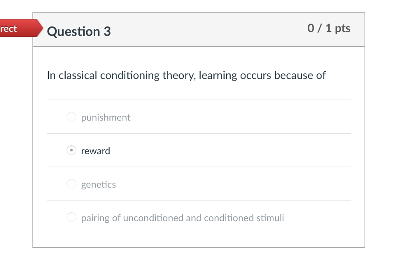This screenshot has width=410, height=266.
Task: Click the 'genetics' answer text
Action: click(98, 184)
